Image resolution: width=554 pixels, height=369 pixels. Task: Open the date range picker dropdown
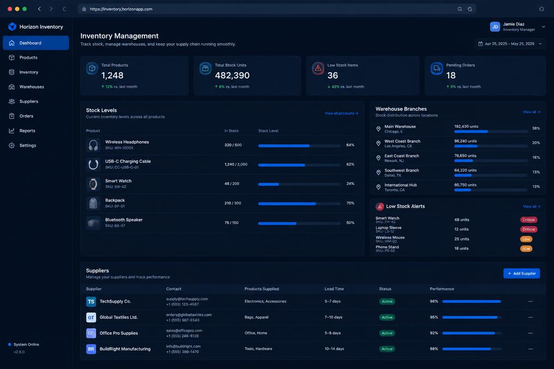(x=509, y=44)
